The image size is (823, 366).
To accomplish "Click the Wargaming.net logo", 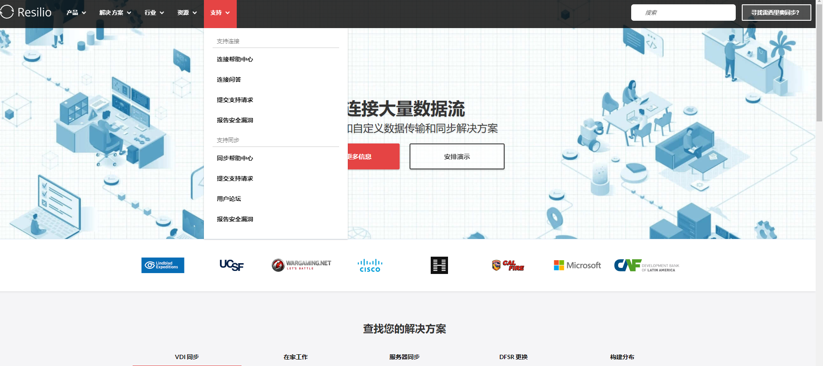I will (301, 265).
